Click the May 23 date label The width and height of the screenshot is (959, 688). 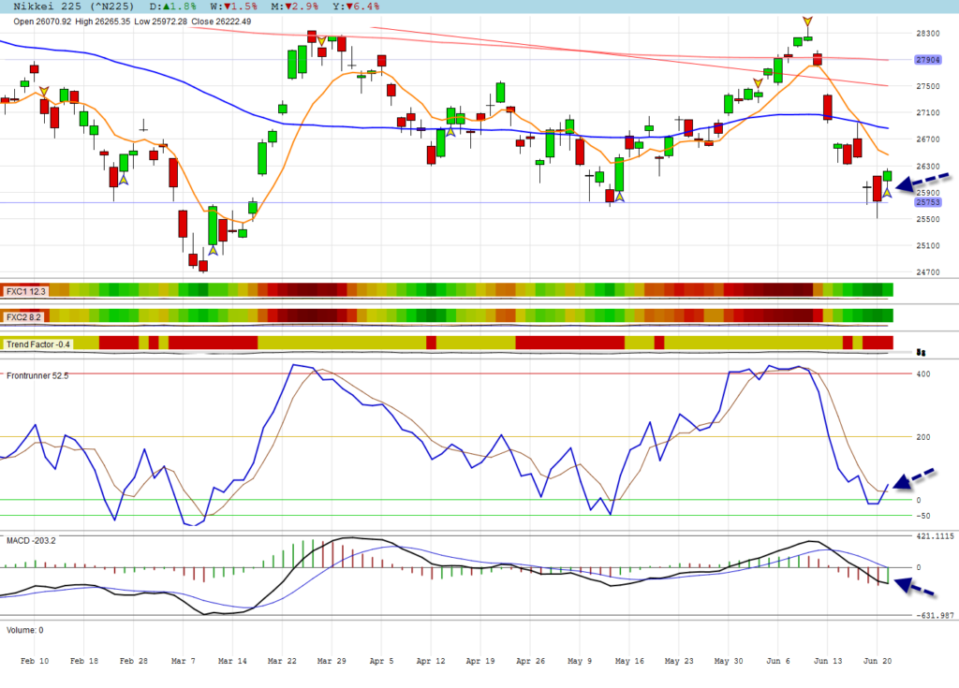tap(679, 661)
